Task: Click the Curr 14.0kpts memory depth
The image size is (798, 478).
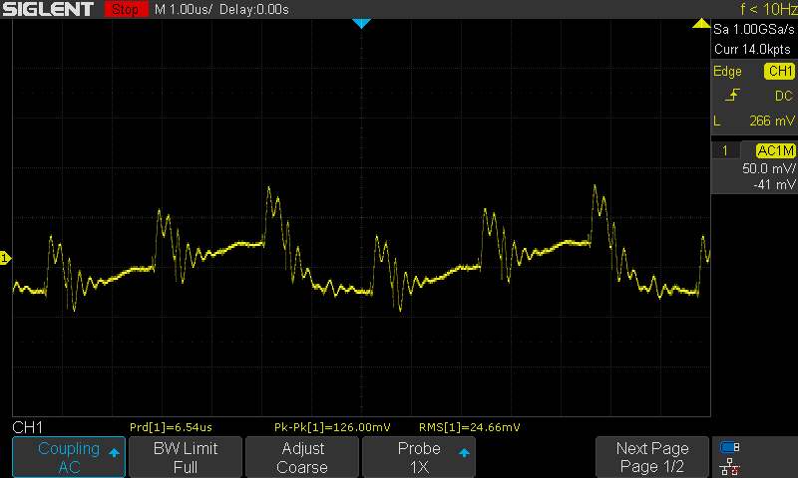Action: (752, 49)
